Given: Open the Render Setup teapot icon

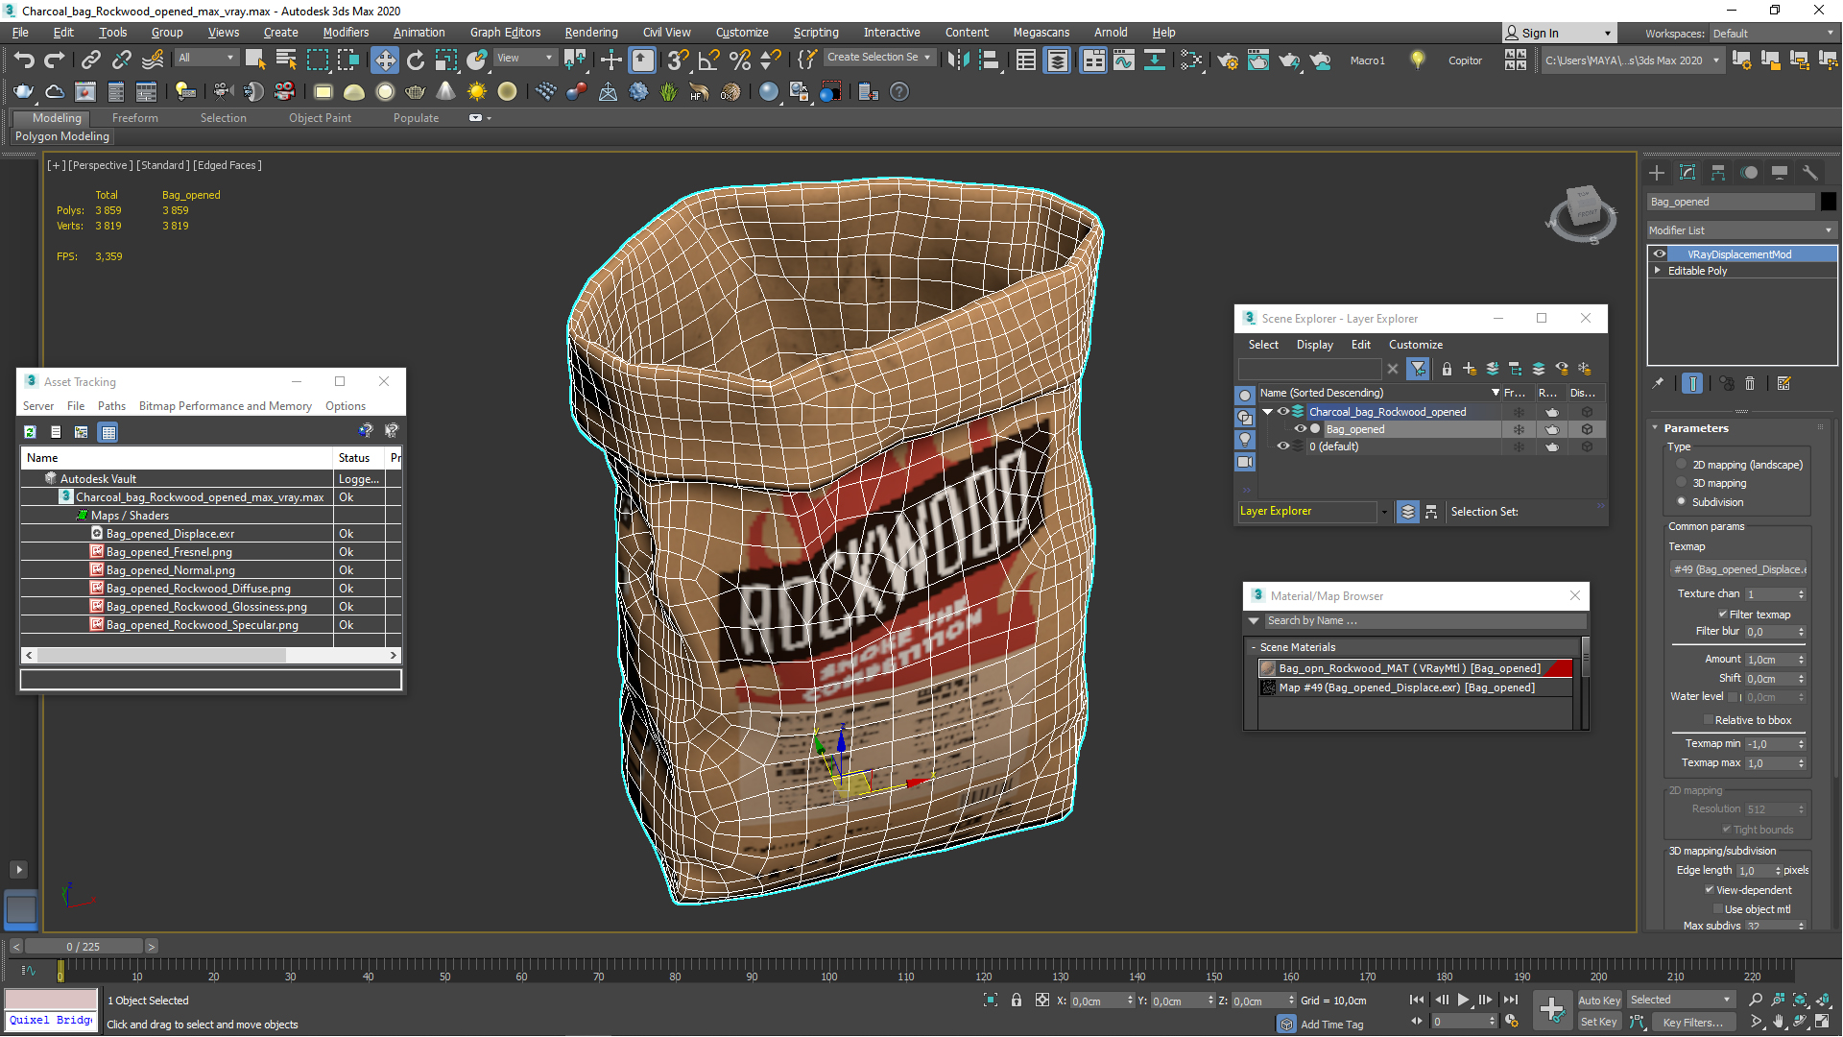Looking at the screenshot, I should 1227,60.
